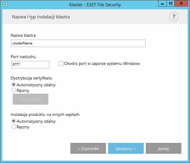Cancel the wizard with Anuluj
This screenshot has width=190, height=163.
point(164,148)
